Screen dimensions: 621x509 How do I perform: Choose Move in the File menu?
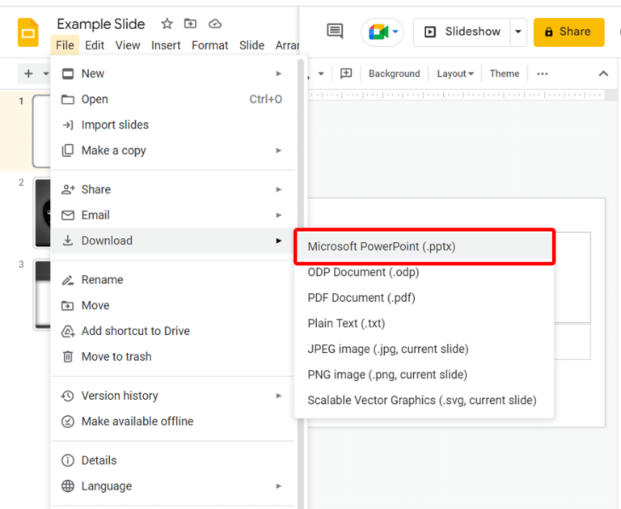coord(173,306)
